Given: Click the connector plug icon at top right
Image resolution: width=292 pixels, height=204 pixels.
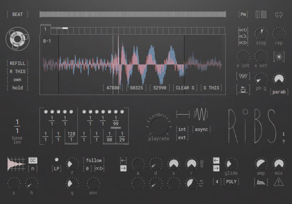Looking at the screenshot, I should tap(279, 15).
